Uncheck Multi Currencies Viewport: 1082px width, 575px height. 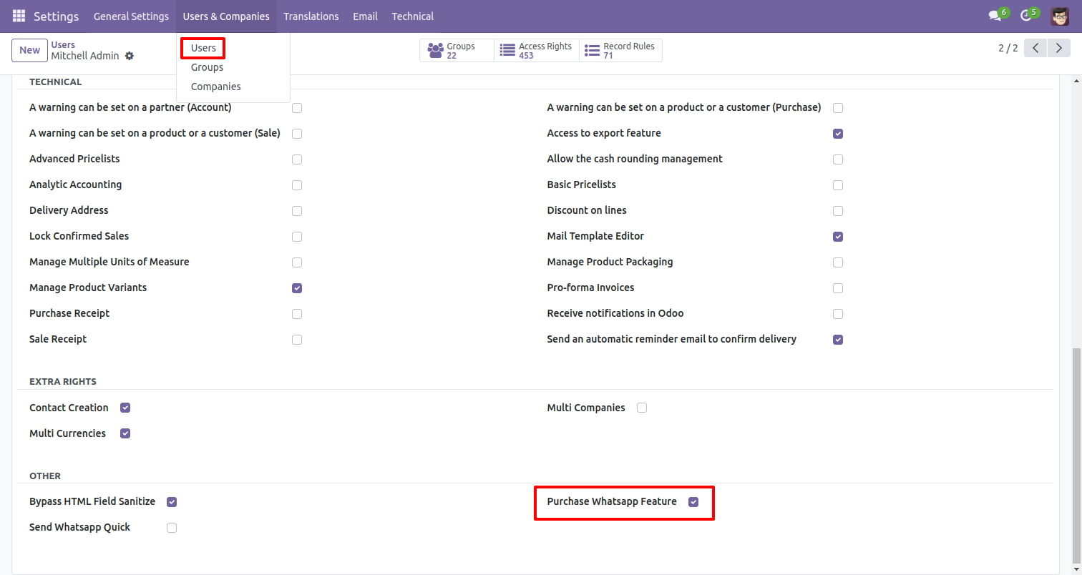pyautogui.click(x=125, y=433)
